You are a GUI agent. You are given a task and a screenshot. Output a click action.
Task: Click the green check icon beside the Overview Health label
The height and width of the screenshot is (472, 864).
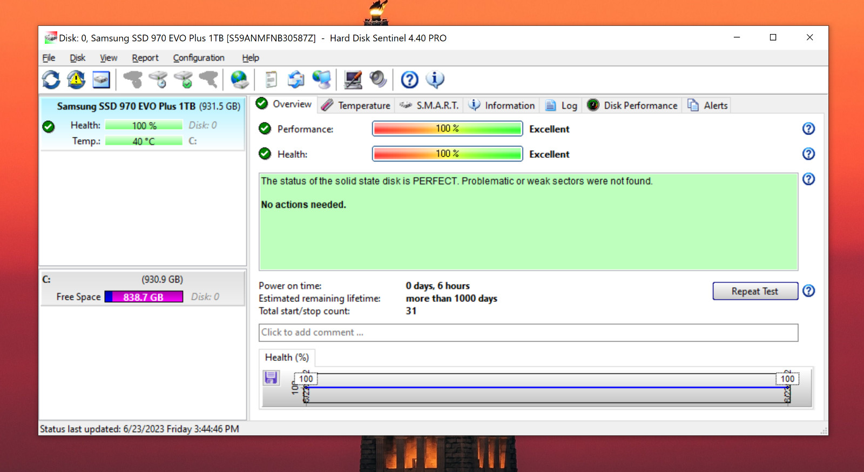pos(265,154)
